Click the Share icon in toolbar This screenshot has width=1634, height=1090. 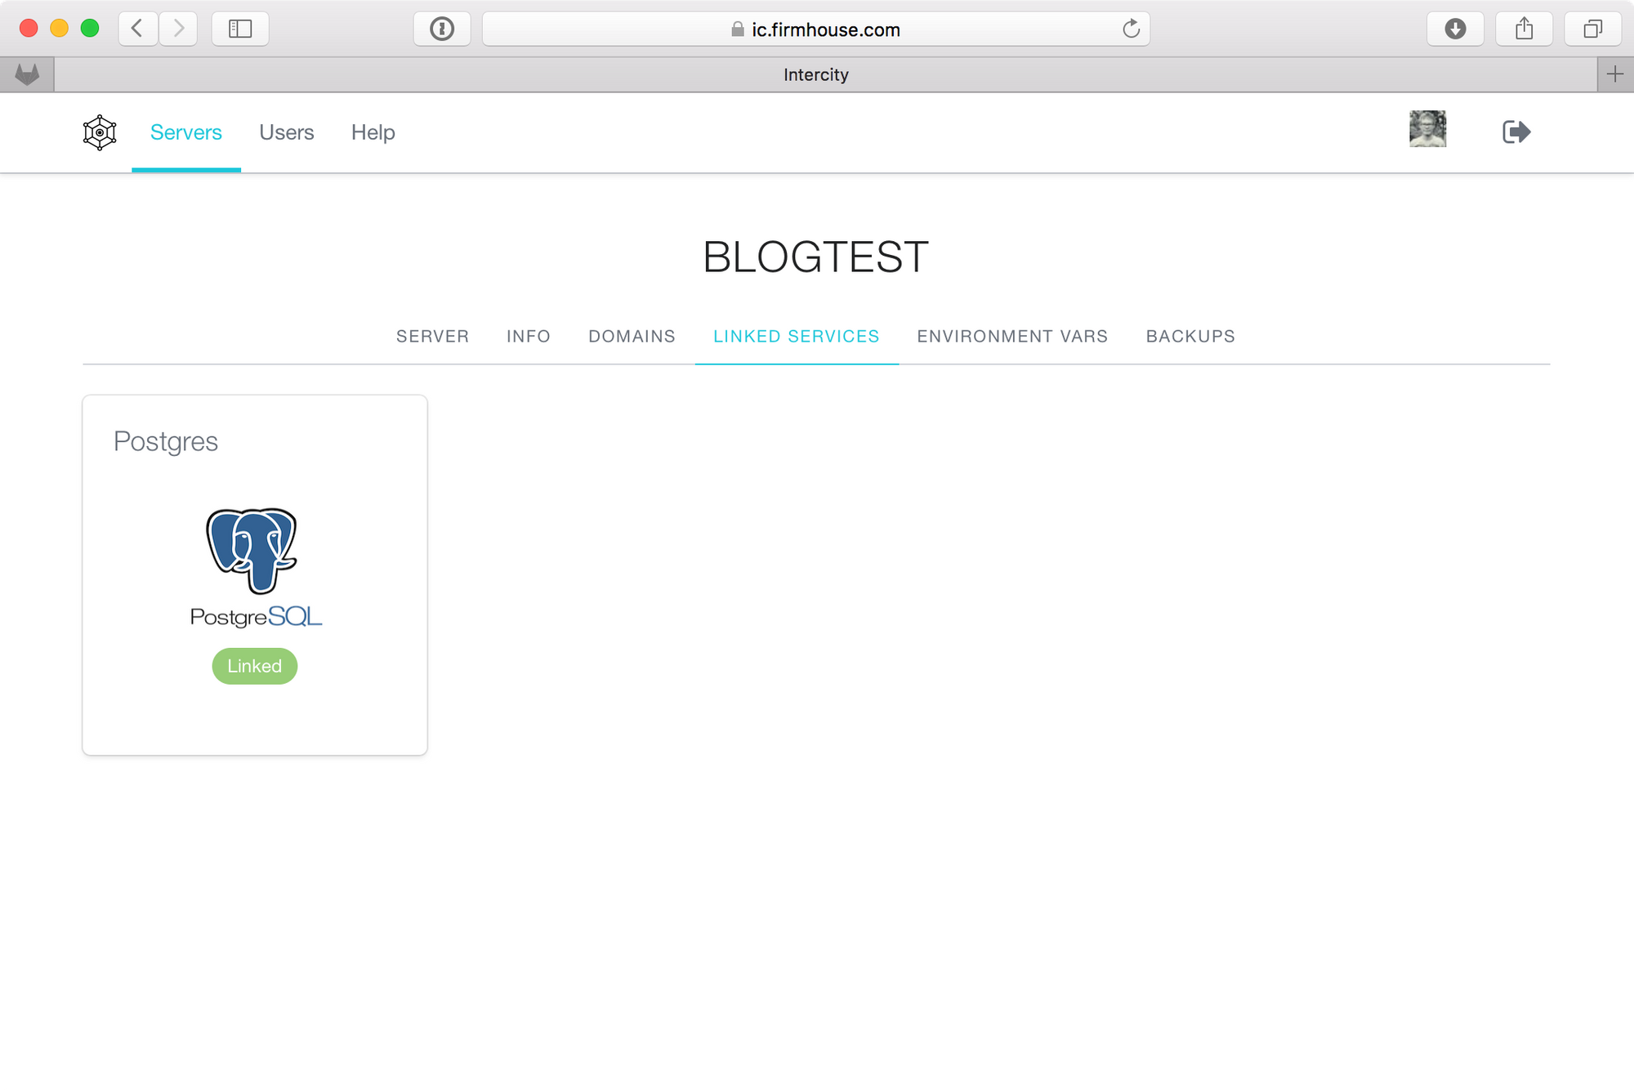[1524, 29]
